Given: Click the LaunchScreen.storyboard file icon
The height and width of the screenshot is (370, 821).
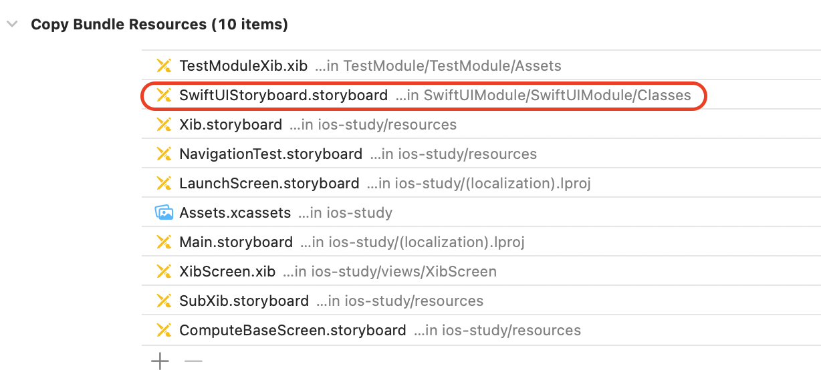Looking at the screenshot, I should tap(164, 183).
